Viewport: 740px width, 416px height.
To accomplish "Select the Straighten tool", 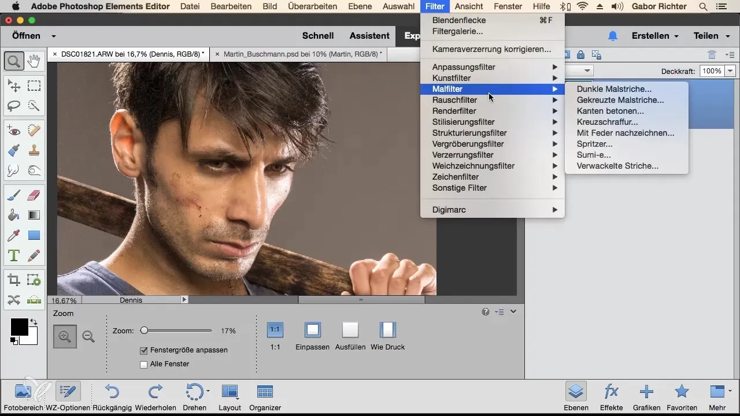I will [34, 300].
